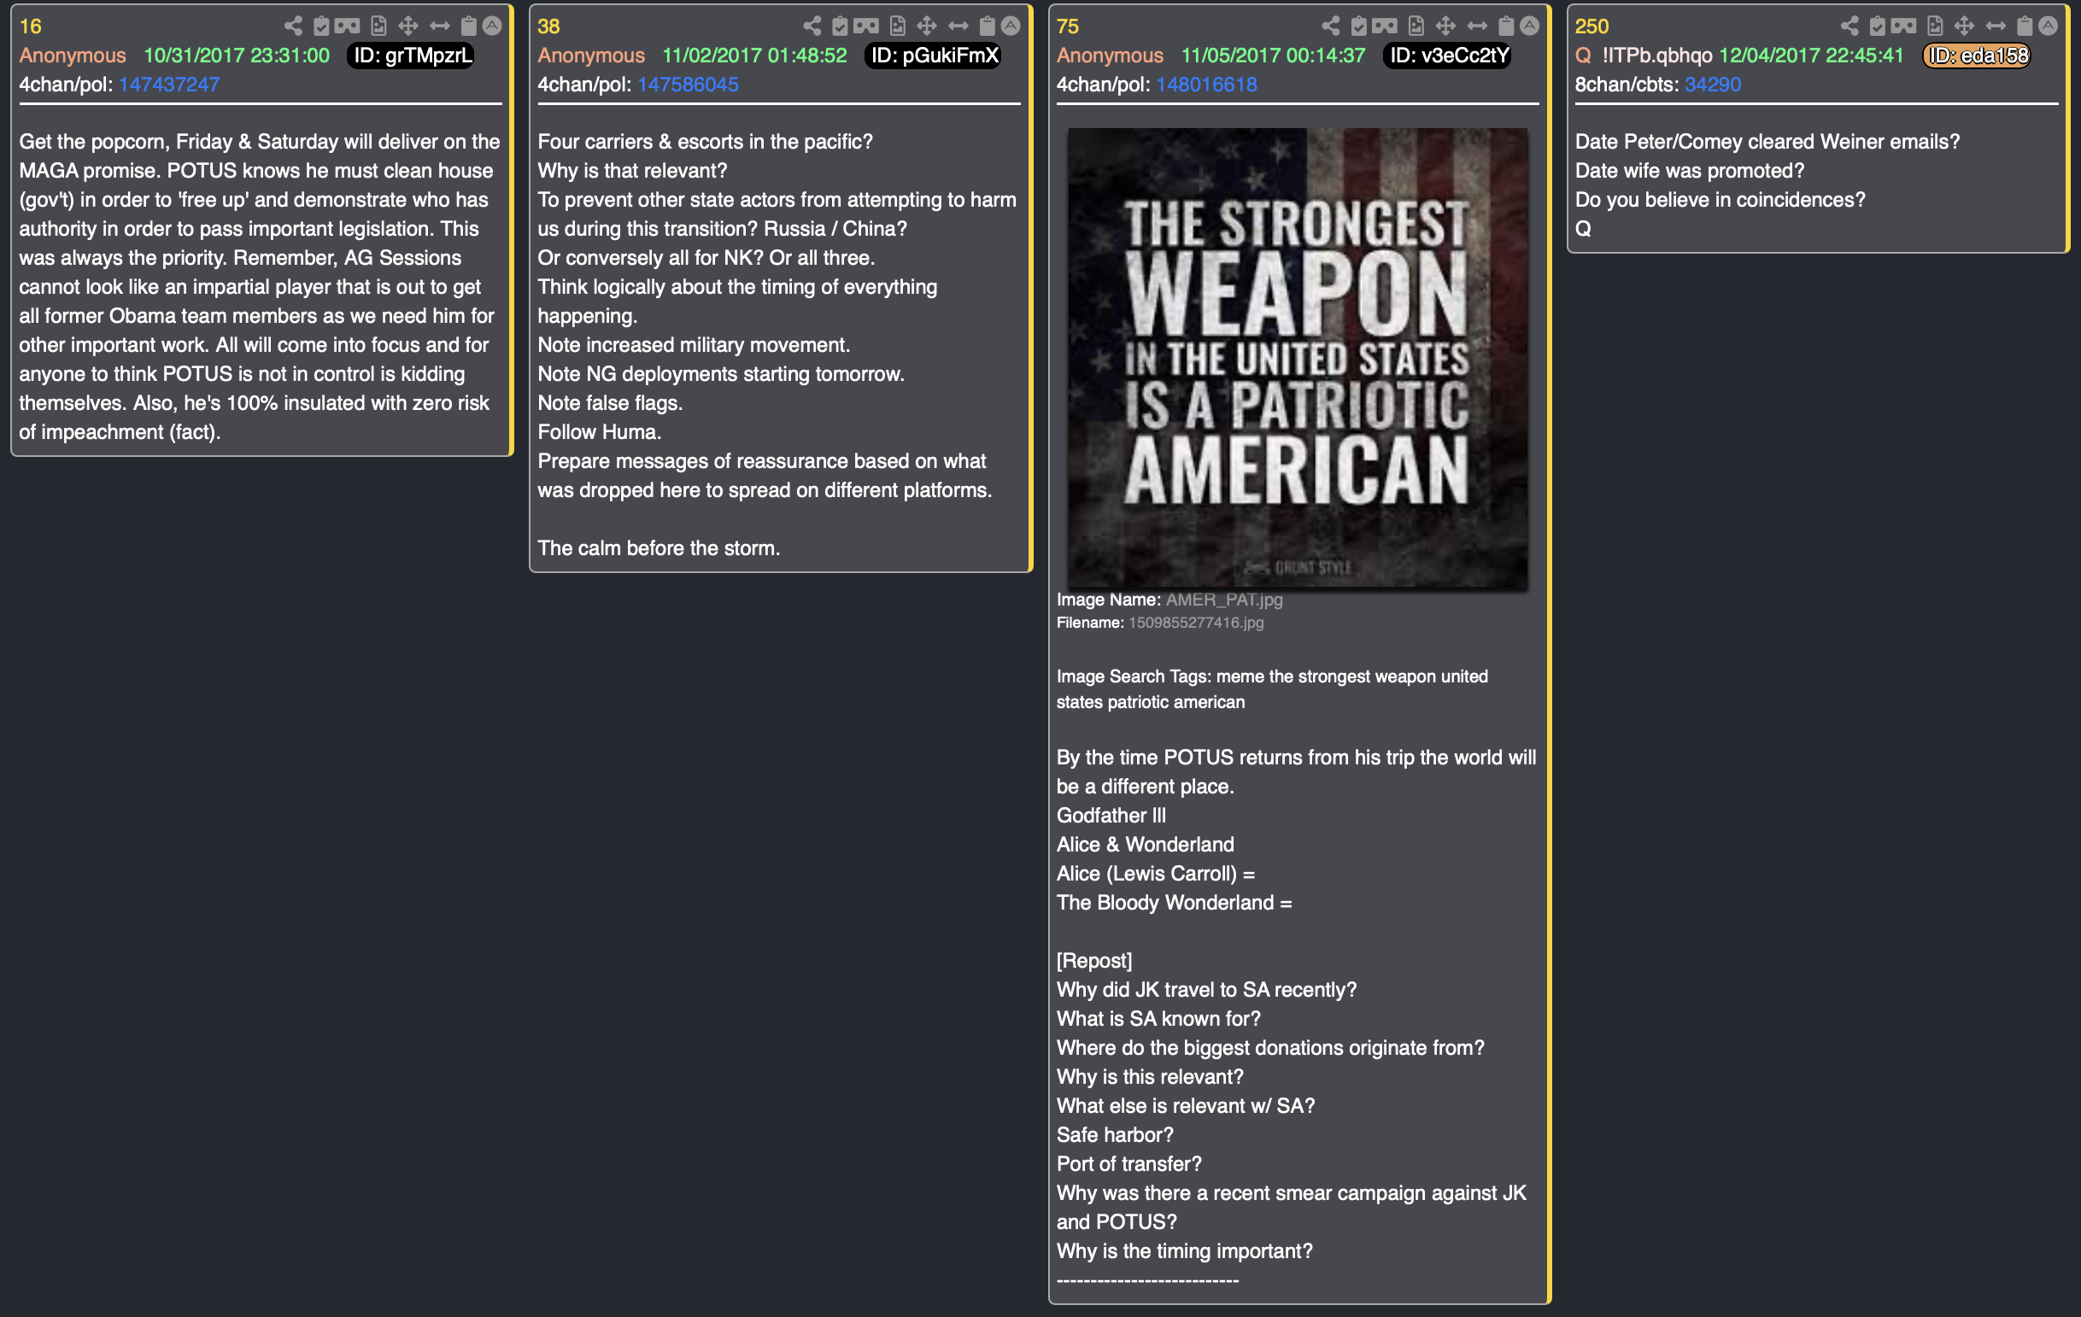Click the "[Repost]" line in post 75
Image resolution: width=2081 pixels, height=1317 pixels.
tap(1094, 960)
